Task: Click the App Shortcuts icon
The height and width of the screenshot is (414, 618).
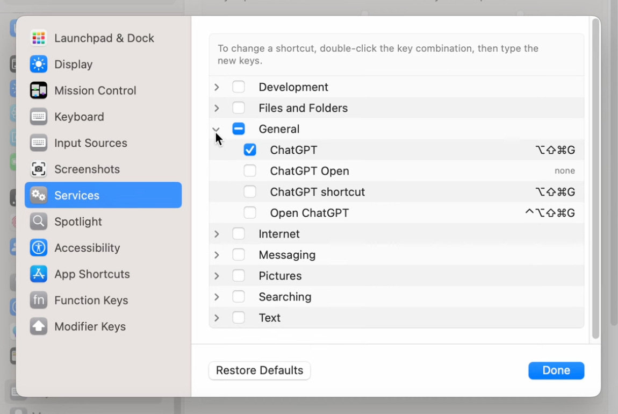Action: pos(38,274)
